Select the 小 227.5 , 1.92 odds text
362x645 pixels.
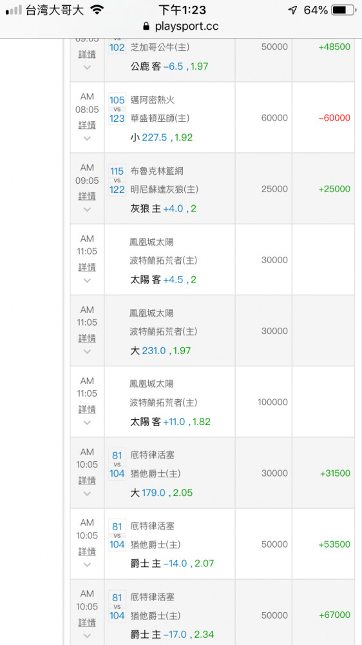click(x=162, y=137)
